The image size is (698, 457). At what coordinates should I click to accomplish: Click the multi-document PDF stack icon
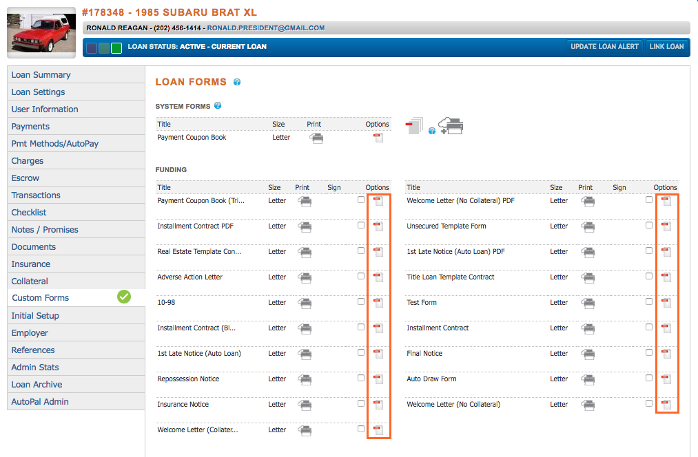tap(414, 126)
